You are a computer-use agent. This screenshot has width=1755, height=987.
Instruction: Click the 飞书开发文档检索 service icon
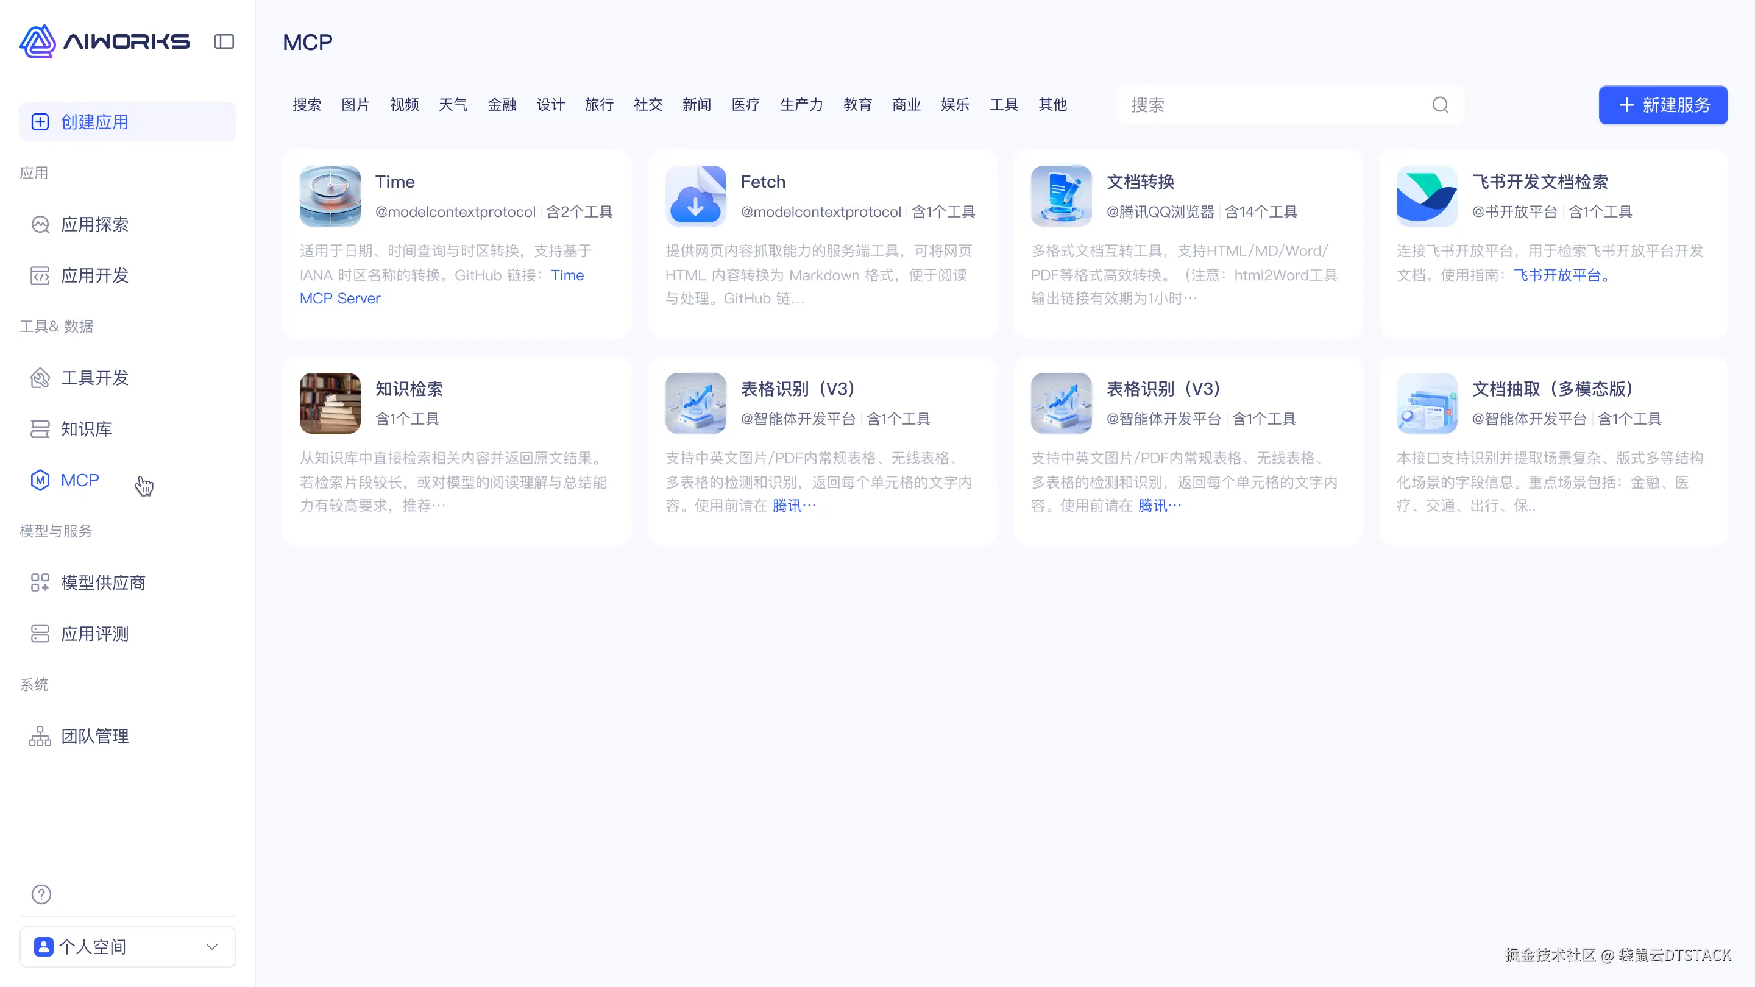tap(1427, 196)
